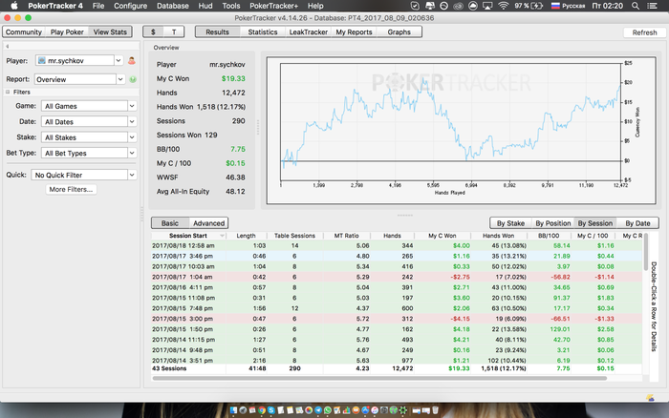This screenshot has width=669, height=418.
Task: Select the Advanced view toggle
Action: coord(208,223)
